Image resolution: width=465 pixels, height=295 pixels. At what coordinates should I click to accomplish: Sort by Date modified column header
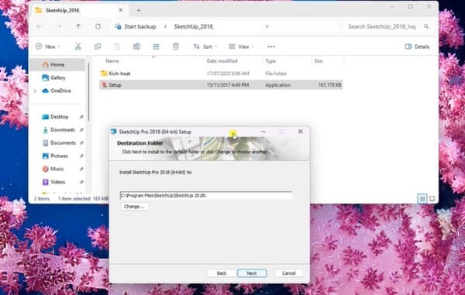click(x=222, y=61)
